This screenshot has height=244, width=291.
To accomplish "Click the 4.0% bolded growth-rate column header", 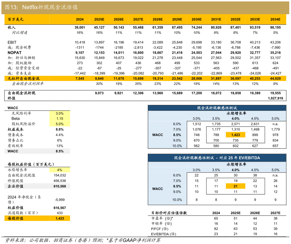I will tap(235, 118).
